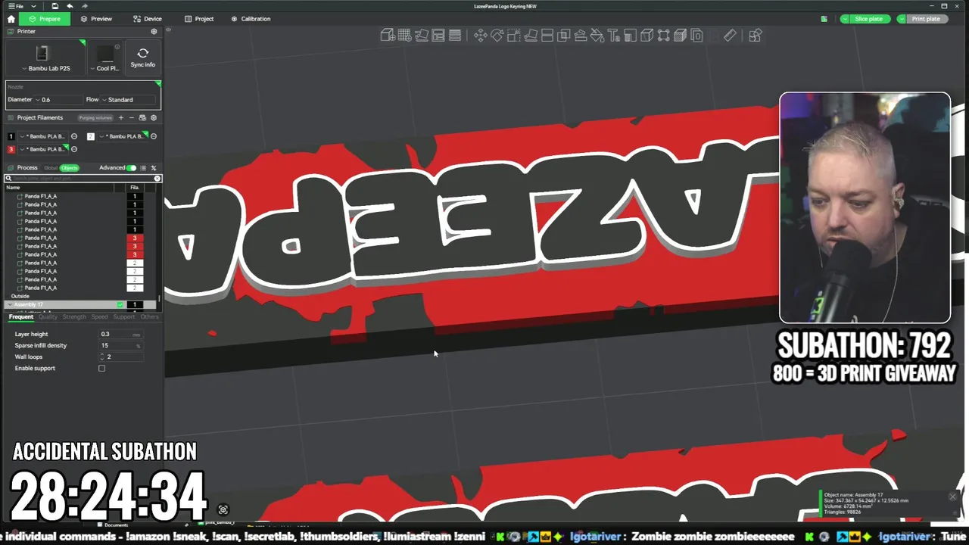
Task: Click the Add object cube icon
Action: [x=388, y=36]
